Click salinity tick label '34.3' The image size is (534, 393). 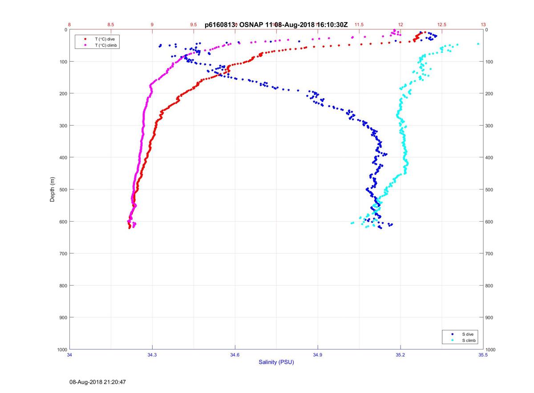(x=152, y=355)
